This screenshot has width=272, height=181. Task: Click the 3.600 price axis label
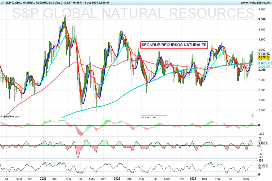[262, 9]
